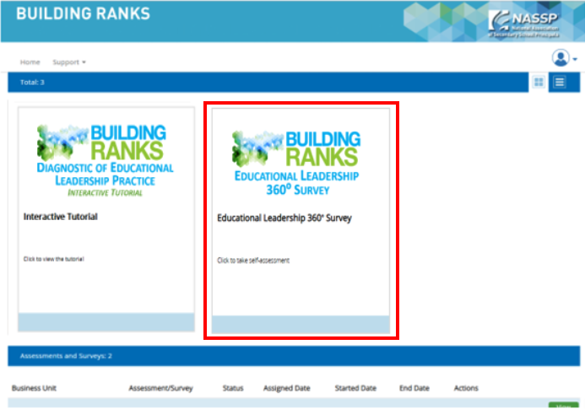The width and height of the screenshot is (585, 409).
Task: Click the BUILDING RANKS header title
Action: (84, 13)
